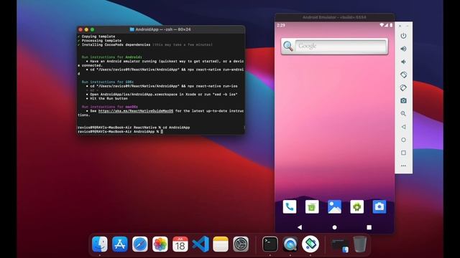Open emulator extended controls (three dots)
460x258 pixels.
pyautogui.click(x=403, y=166)
